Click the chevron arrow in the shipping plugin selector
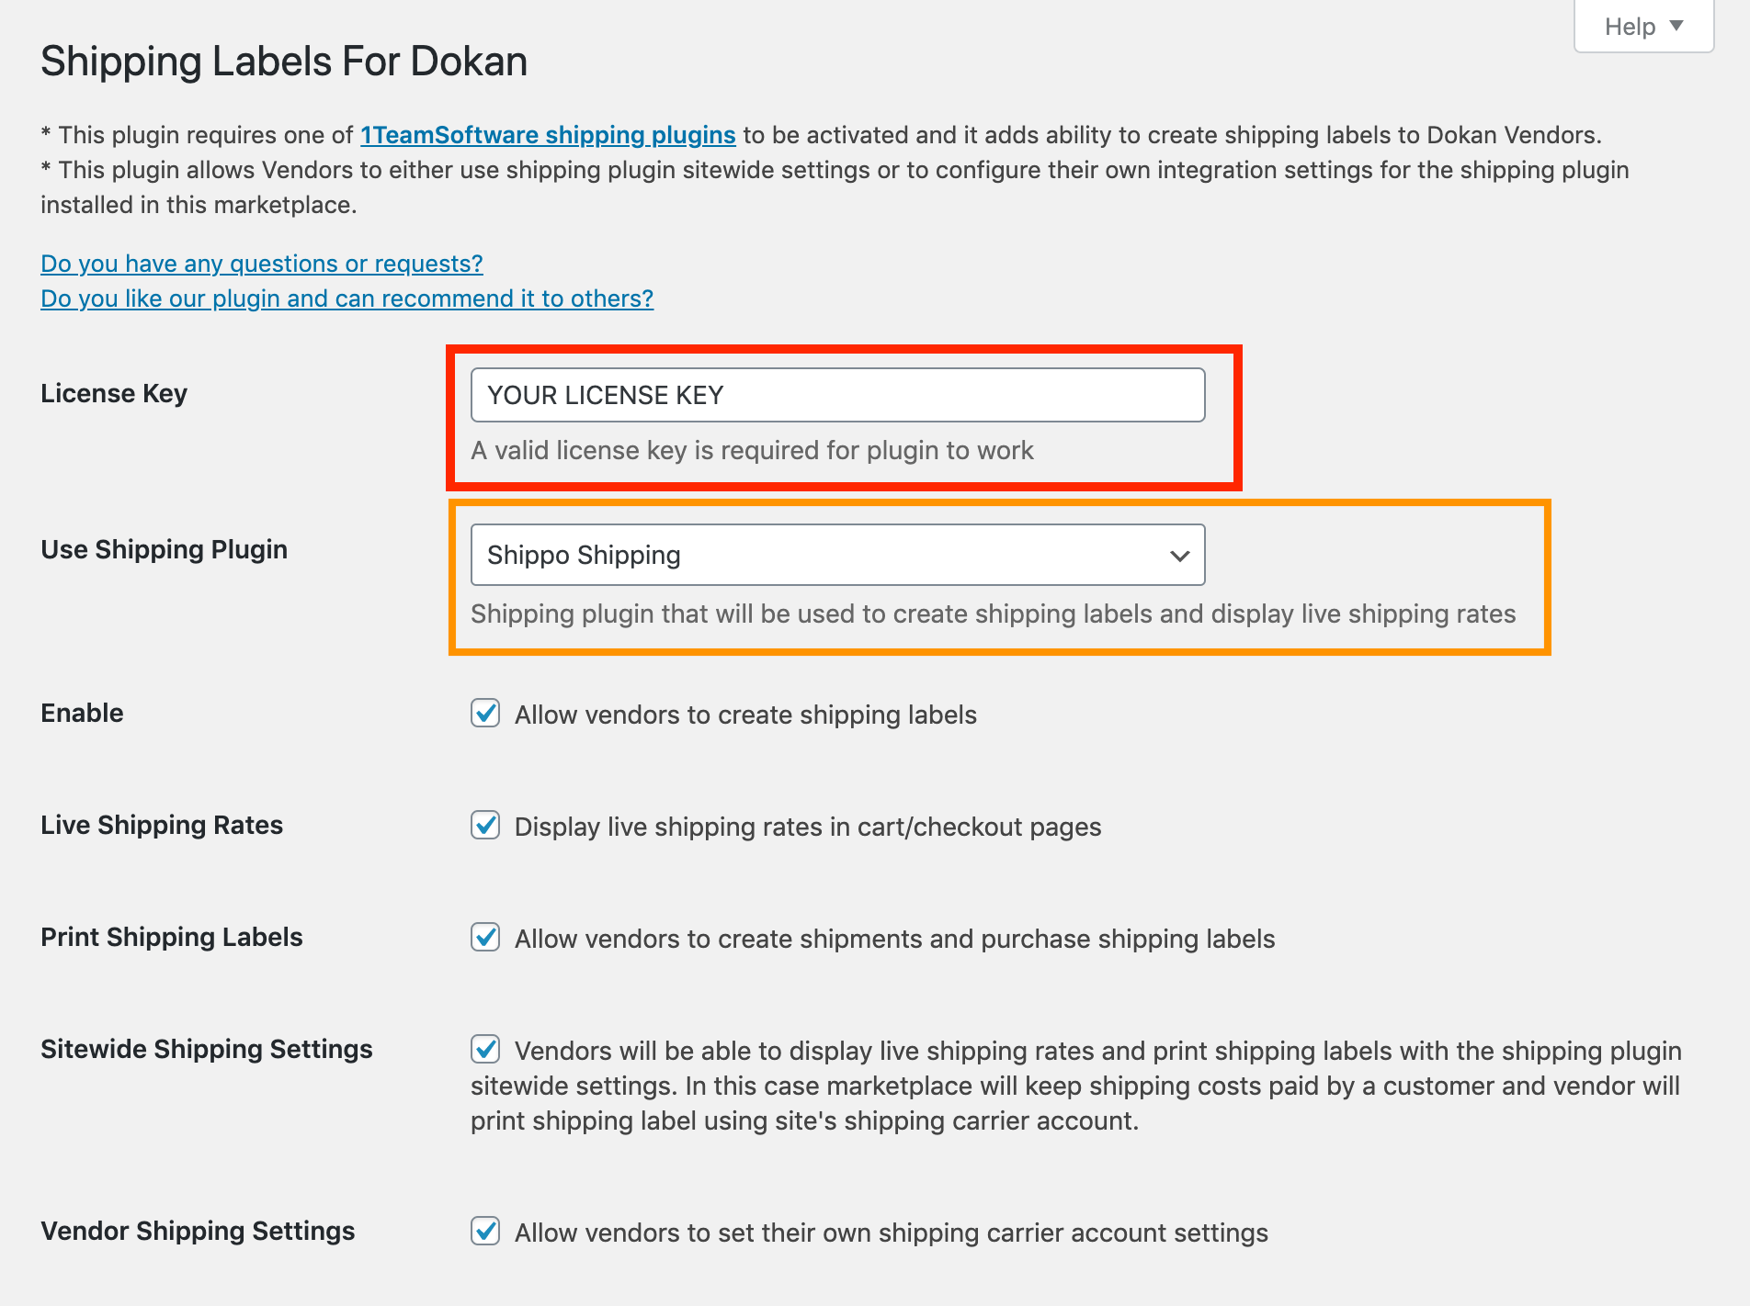The image size is (1750, 1306). pos(1179,556)
